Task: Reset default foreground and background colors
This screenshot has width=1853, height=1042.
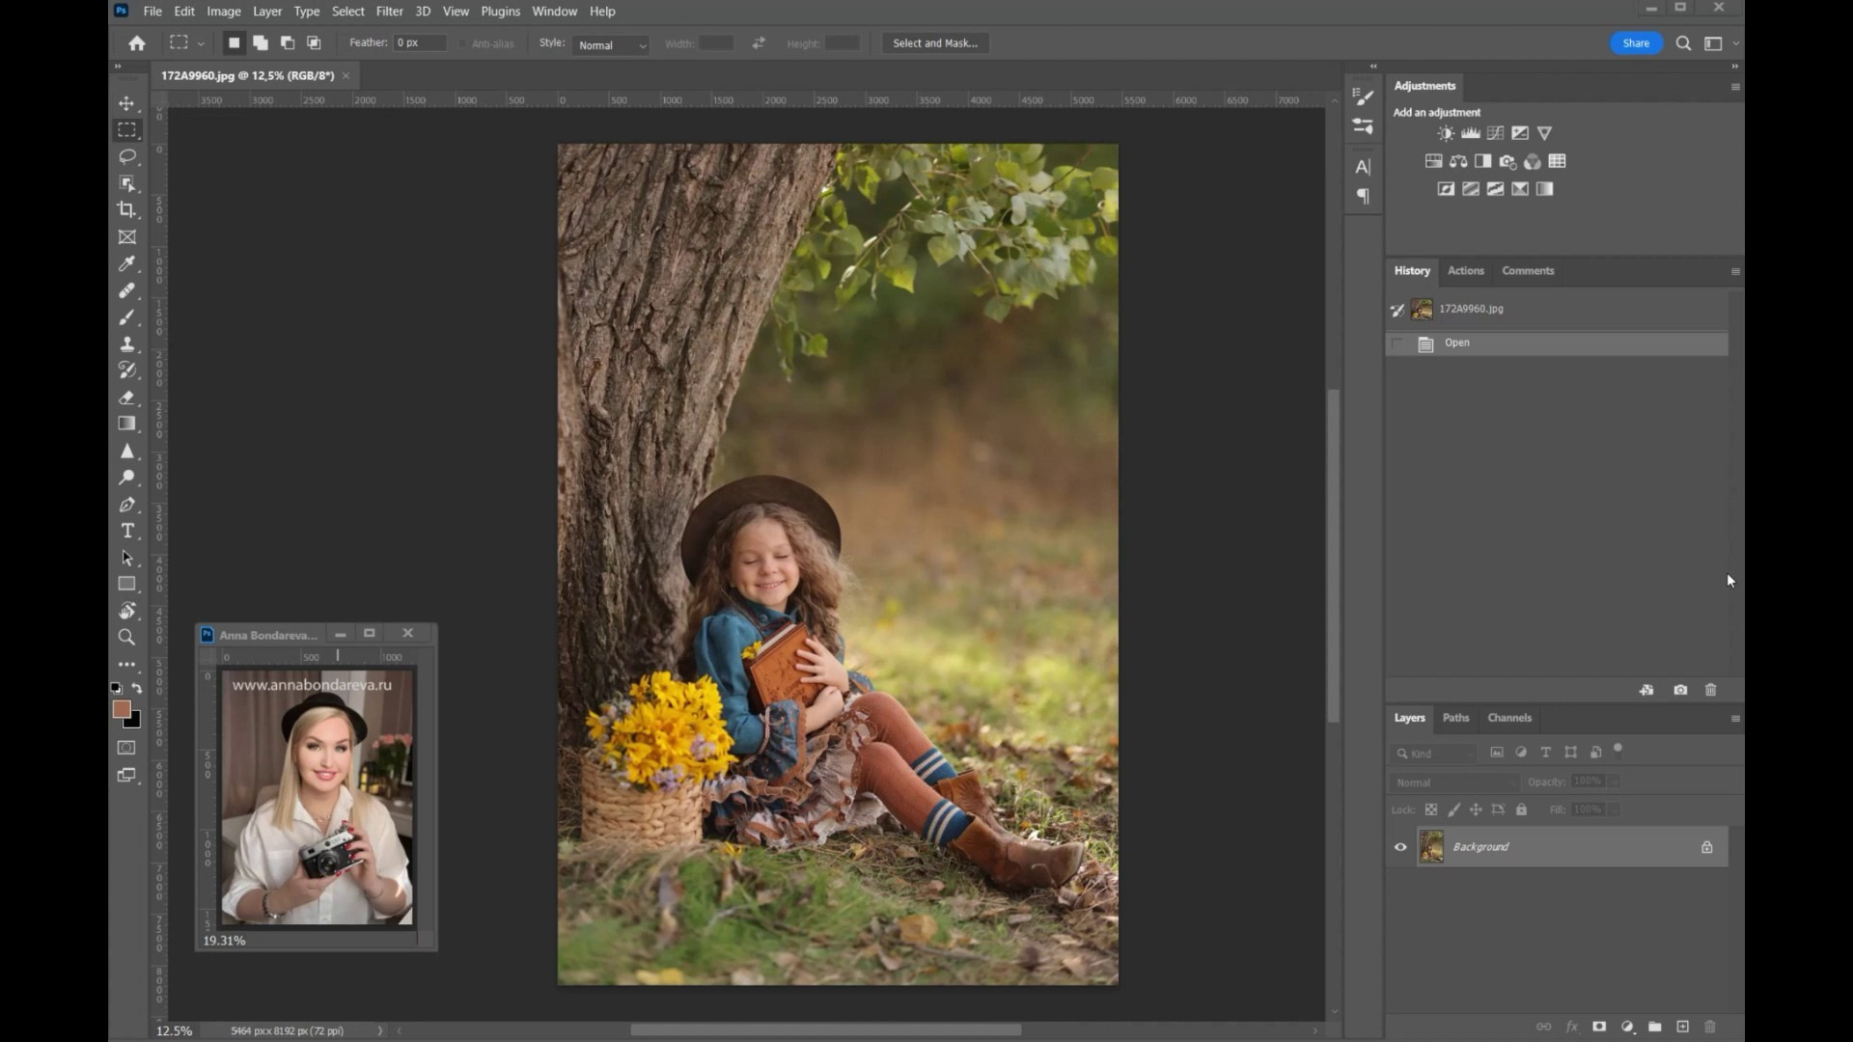Action: click(x=117, y=688)
